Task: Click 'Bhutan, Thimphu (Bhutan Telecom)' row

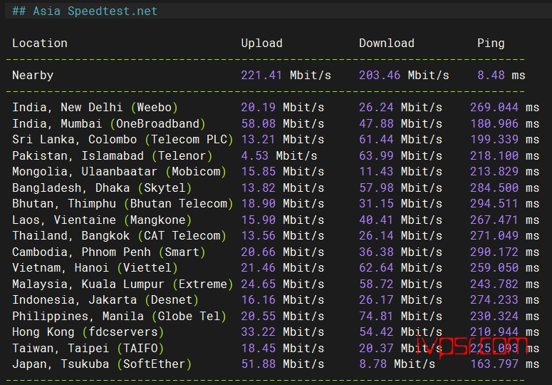Action: tap(123, 204)
